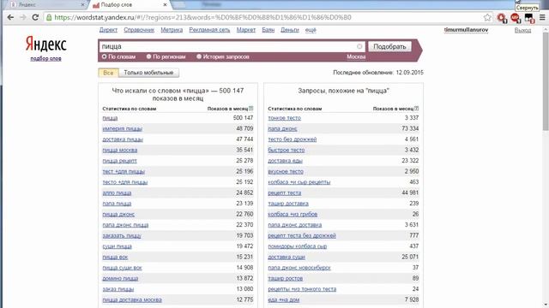Image resolution: width=549 pixels, height=308 pixels.
Task: Click the Подобрать button
Action: (389, 46)
